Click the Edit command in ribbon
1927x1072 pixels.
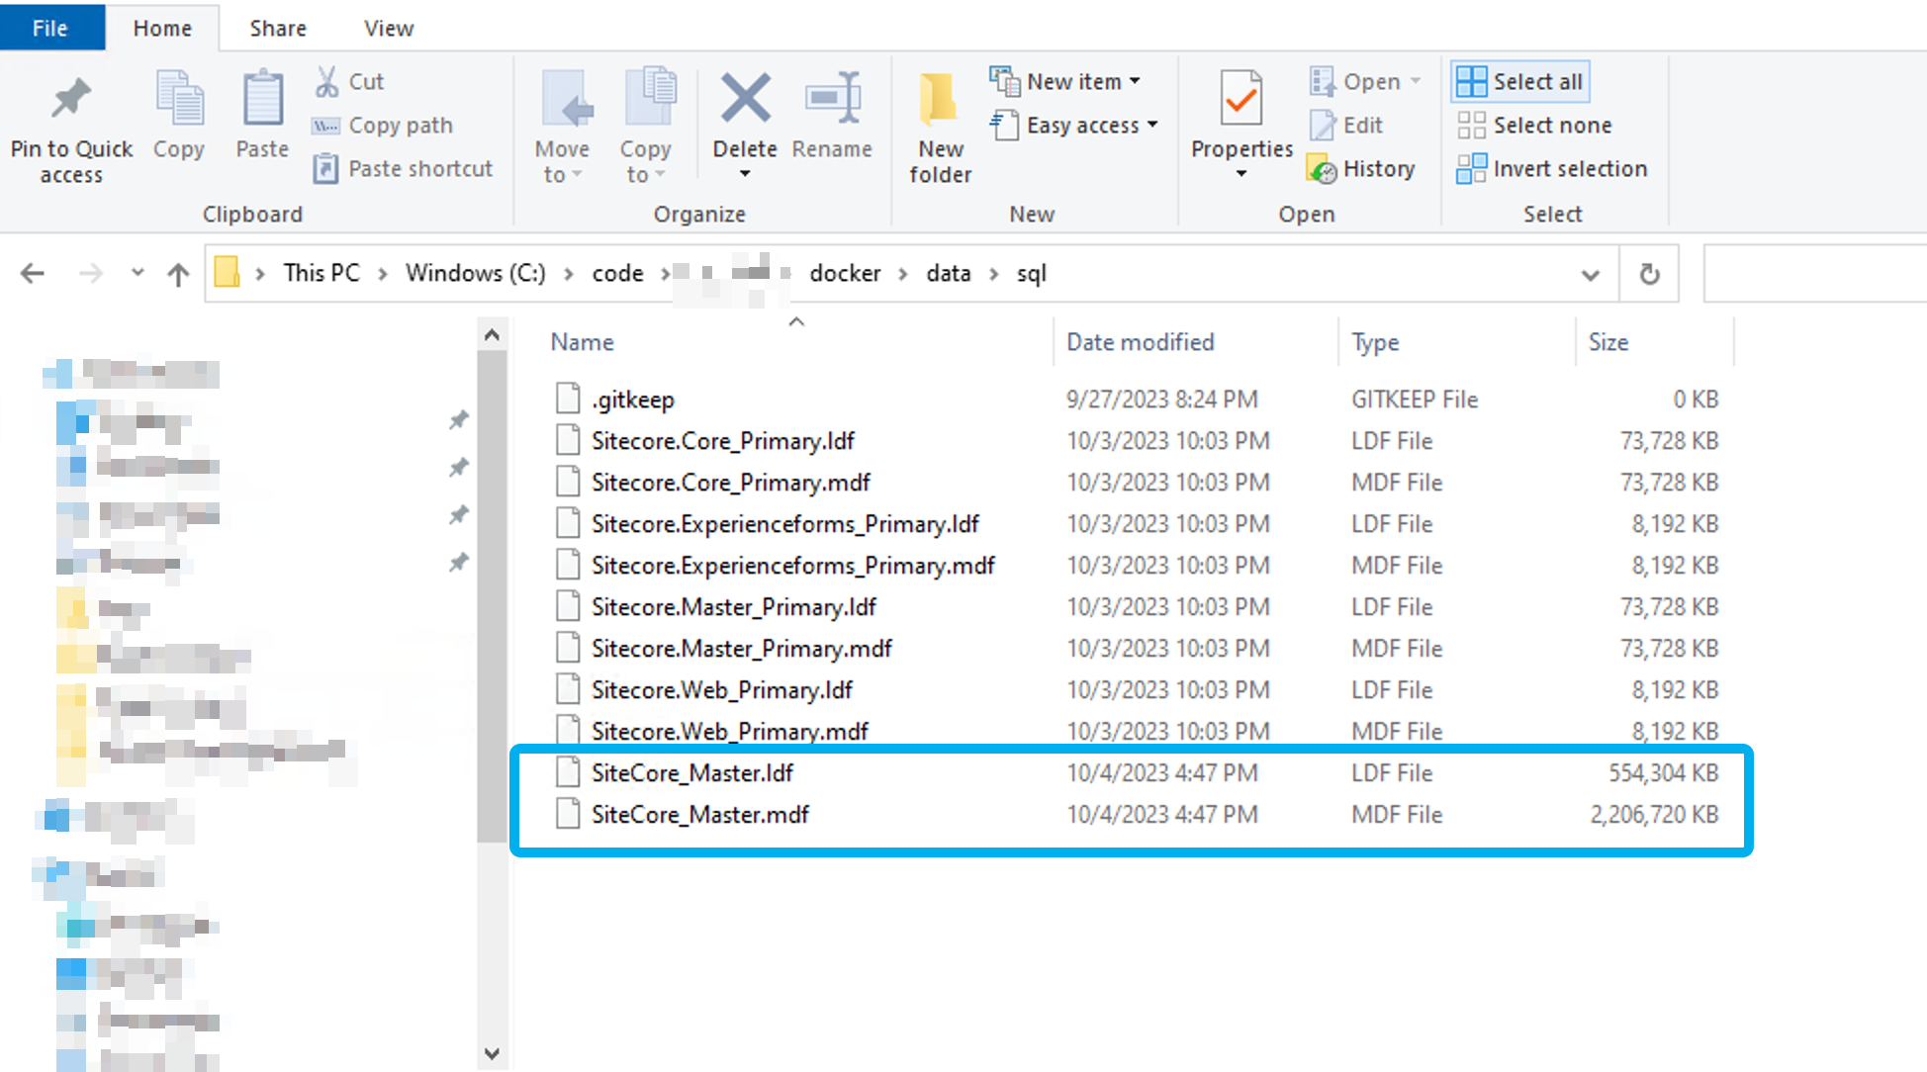[1345, 125]
